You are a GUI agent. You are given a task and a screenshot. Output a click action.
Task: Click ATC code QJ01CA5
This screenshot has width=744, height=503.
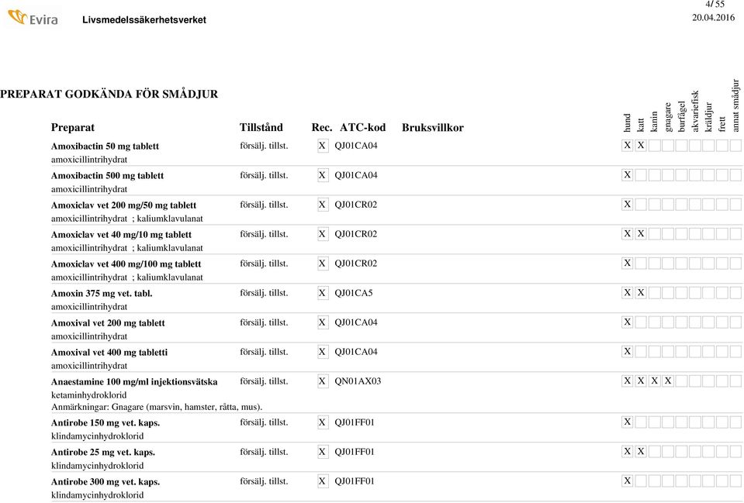coord(354,292)
